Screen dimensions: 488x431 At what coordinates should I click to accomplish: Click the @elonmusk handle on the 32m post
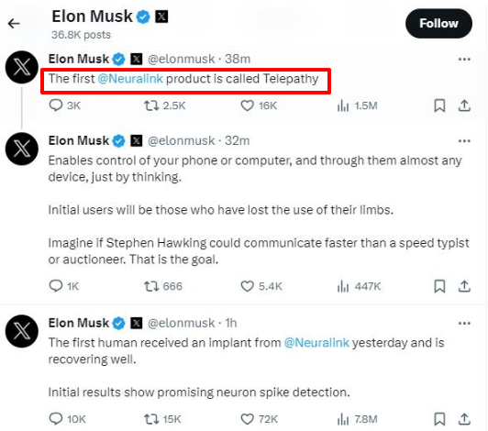pyautogui.click(x=181, y=140)
